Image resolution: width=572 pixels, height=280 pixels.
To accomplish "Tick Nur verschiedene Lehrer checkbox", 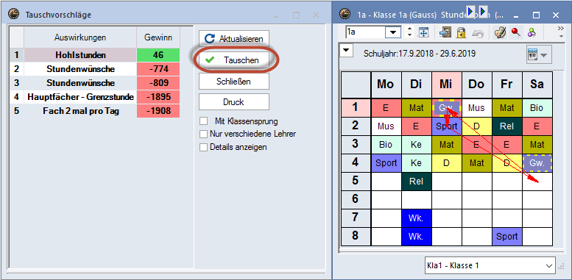I will pyautogui.click(x=204, y=134).
